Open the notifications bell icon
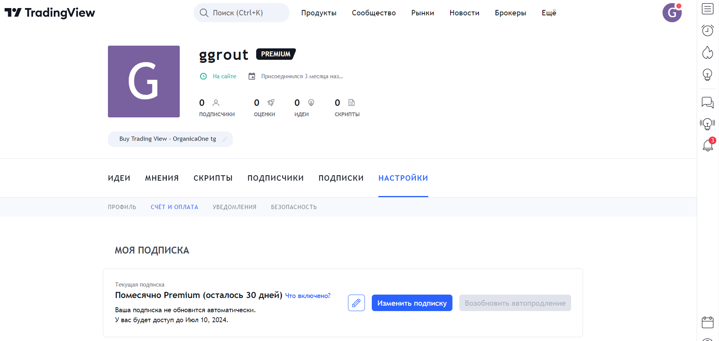The image size is (719, 341). (708, 145)
